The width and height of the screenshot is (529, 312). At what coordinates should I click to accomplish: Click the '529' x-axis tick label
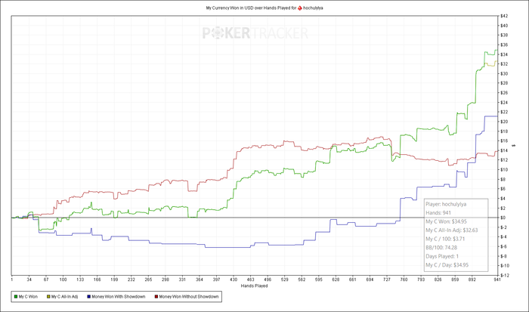[x=285, y=280]
